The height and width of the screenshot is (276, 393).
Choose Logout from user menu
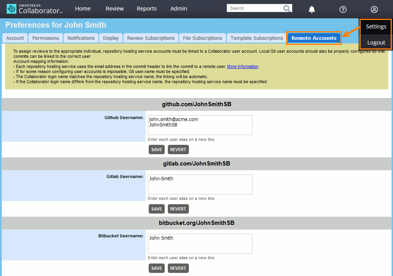[x=376, y=43]
